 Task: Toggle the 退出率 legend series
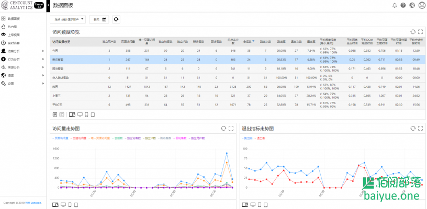pos(260,138)
